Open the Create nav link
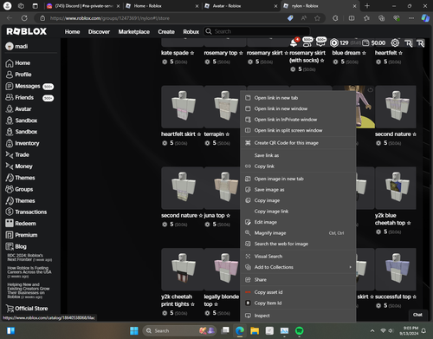 [x=166, y=31]
